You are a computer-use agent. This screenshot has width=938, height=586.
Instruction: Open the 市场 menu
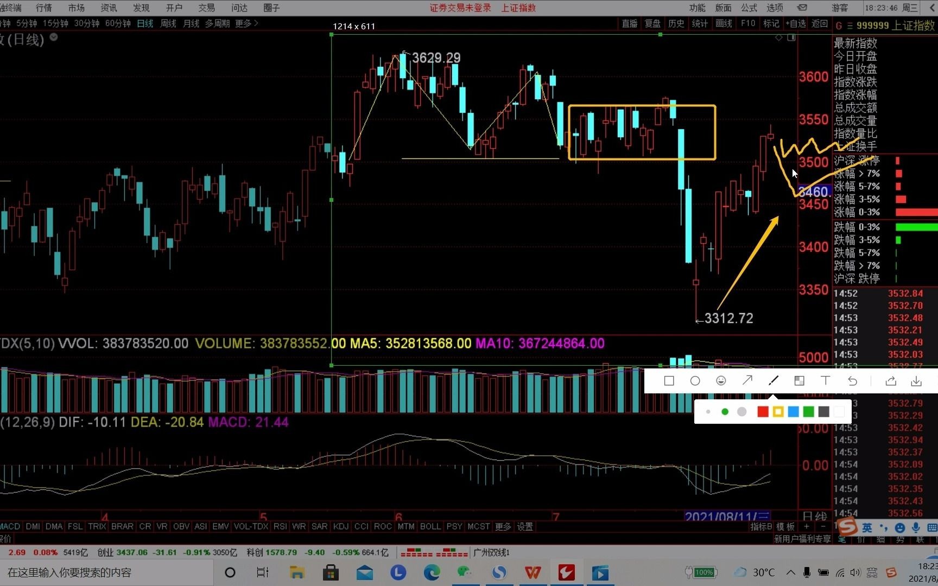click(x=77, y=8)
